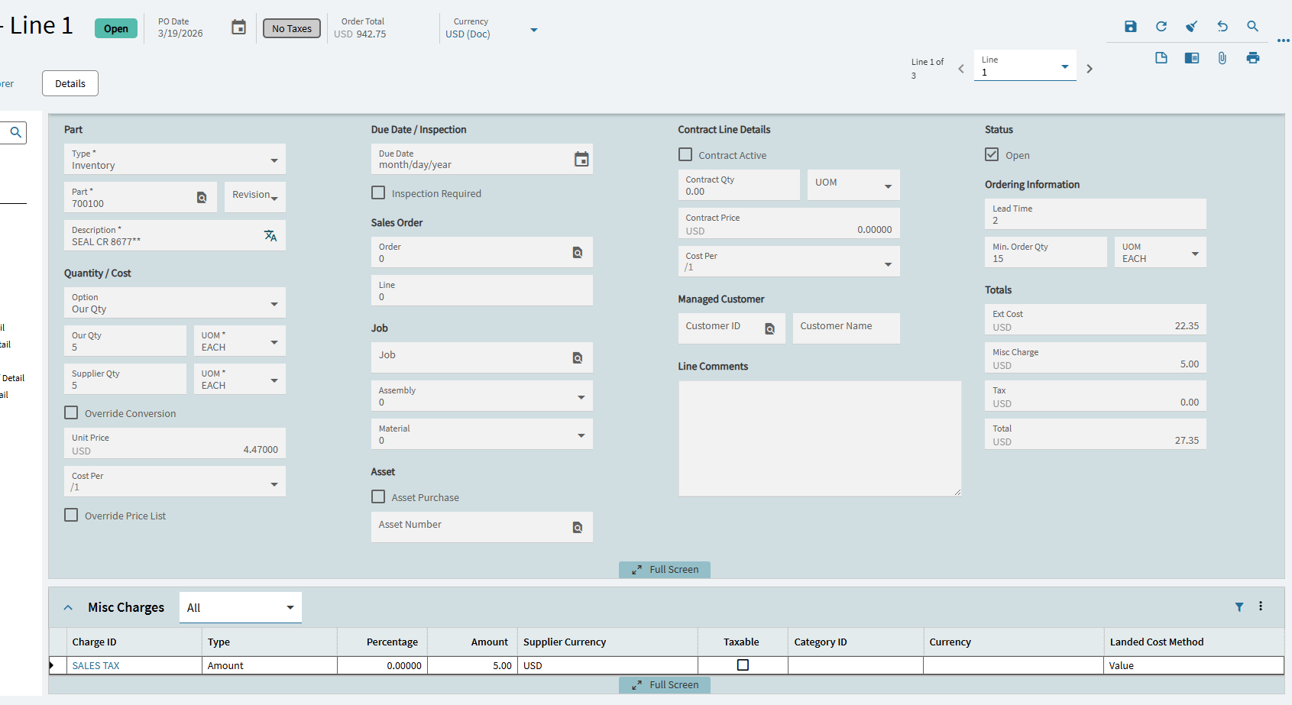Open the PO Date calendar picker
Screen dimensions: 1292x705
[239, 27]
